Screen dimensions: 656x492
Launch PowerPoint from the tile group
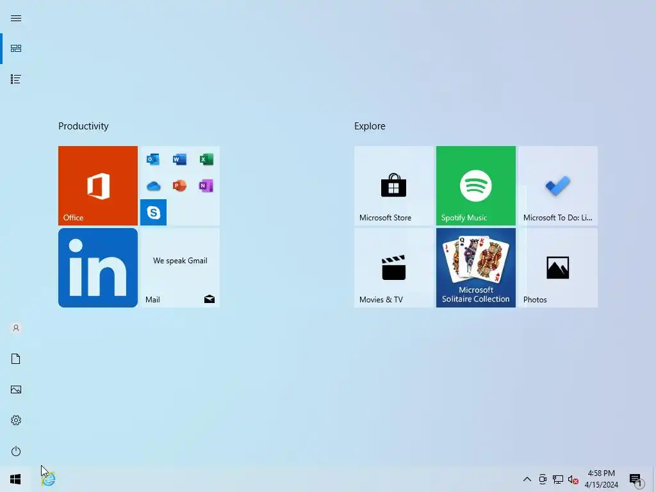[x=179, y=186]
